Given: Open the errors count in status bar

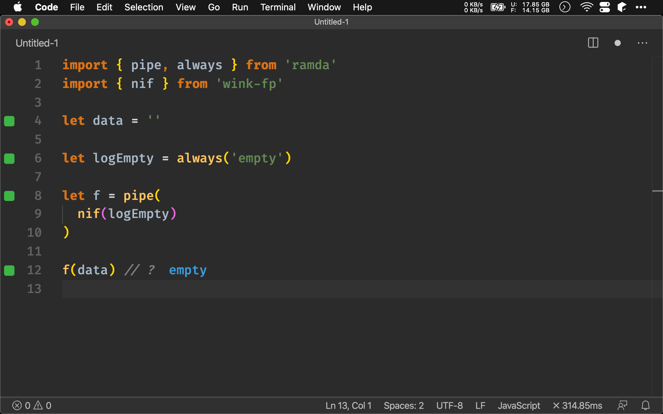Looking at the screenshot, I should (21, 406).
